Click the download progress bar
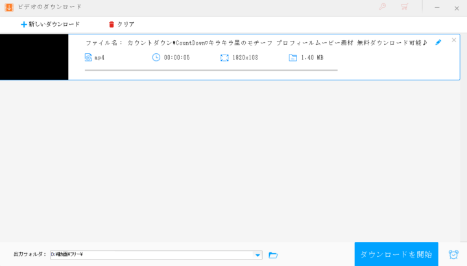 pyautogui.click(x=211, y=69)
